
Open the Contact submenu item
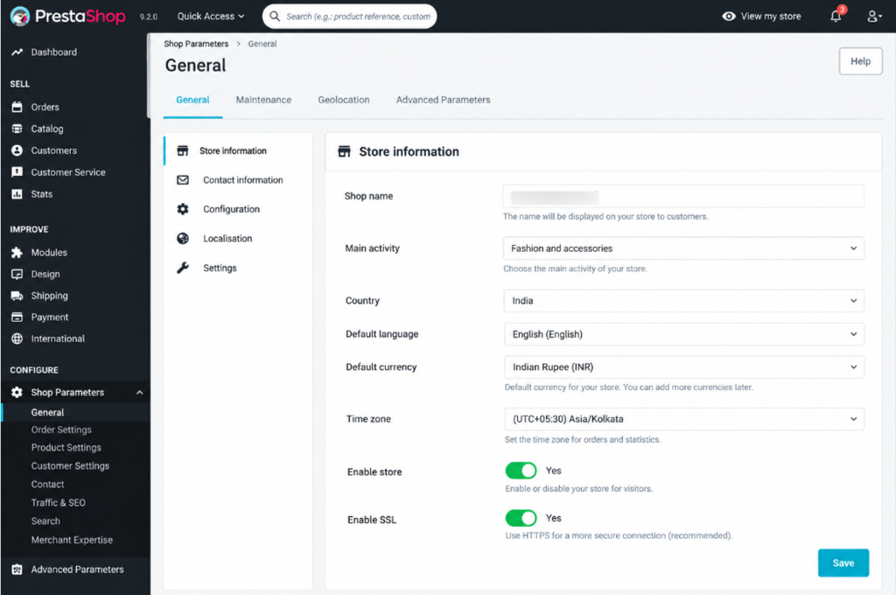coord(47,484)
